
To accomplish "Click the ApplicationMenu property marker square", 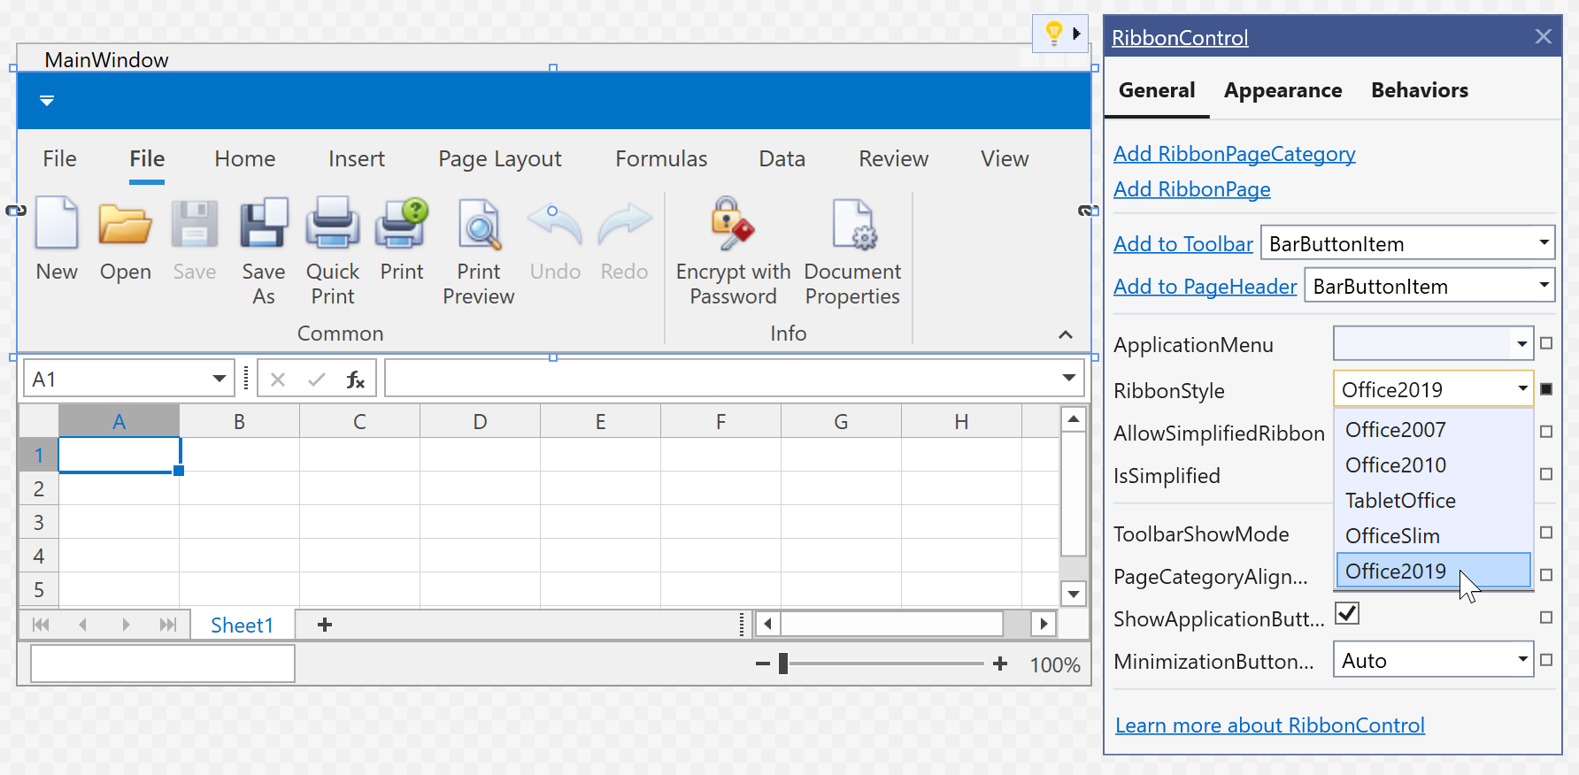I will (x=1546, y=343).
